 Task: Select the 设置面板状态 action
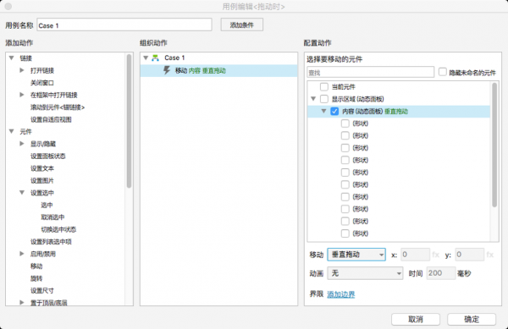48,156
